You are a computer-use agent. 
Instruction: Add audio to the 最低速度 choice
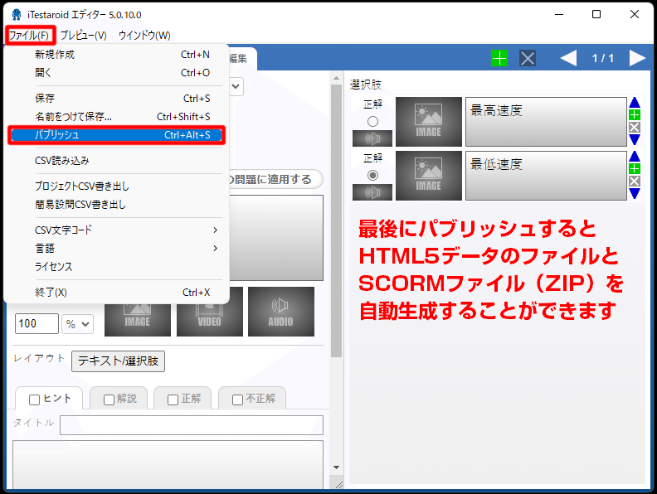[x=372, y=192]
